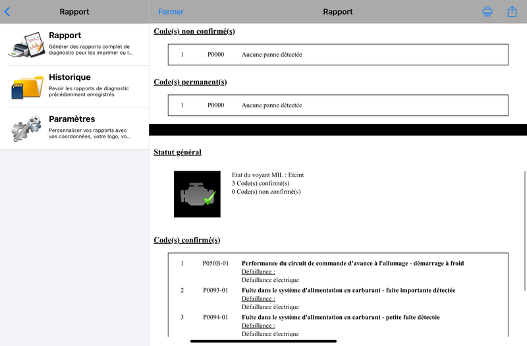Image resolution: width=527 pixels, height=346 pixels.
Task: Print the diagnostic report
Action: point(487,11)
